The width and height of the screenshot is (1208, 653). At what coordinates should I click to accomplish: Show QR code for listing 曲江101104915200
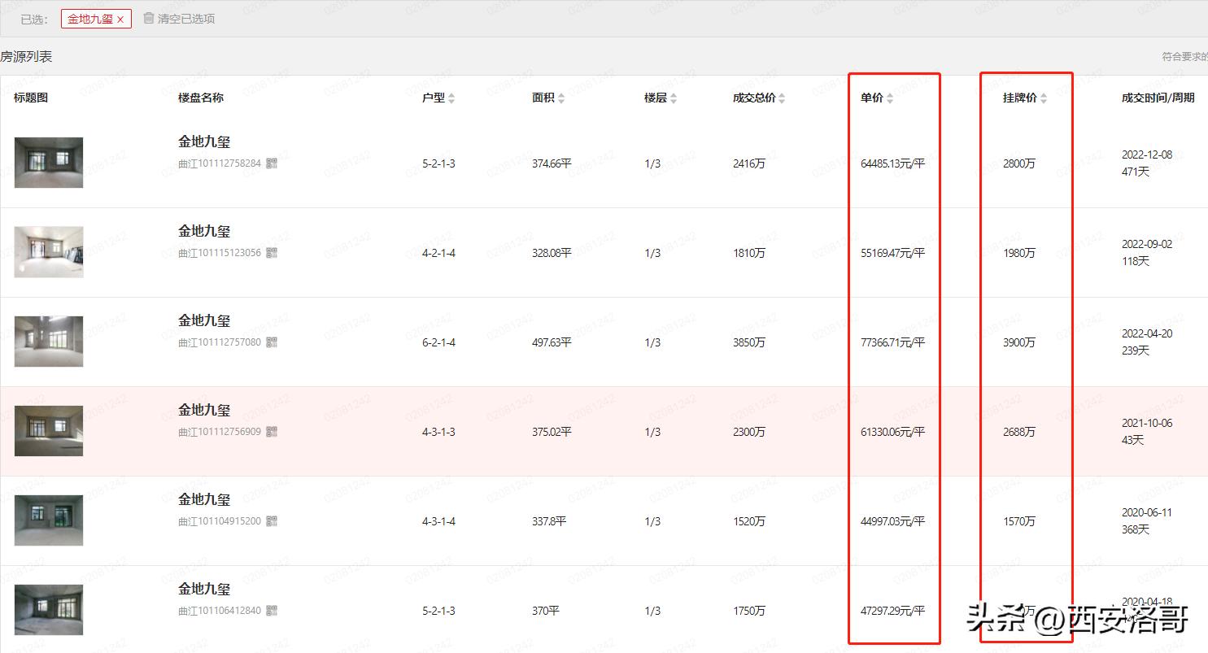pyautogui.click(x=272, y=521)
